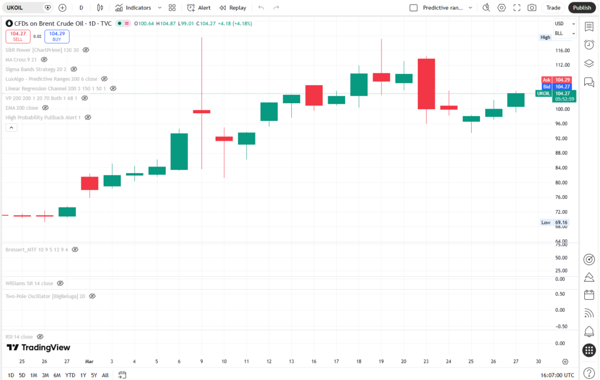Click the Publish button
The width and height of the screenshot is (600, 380).
tap(582, 8)
